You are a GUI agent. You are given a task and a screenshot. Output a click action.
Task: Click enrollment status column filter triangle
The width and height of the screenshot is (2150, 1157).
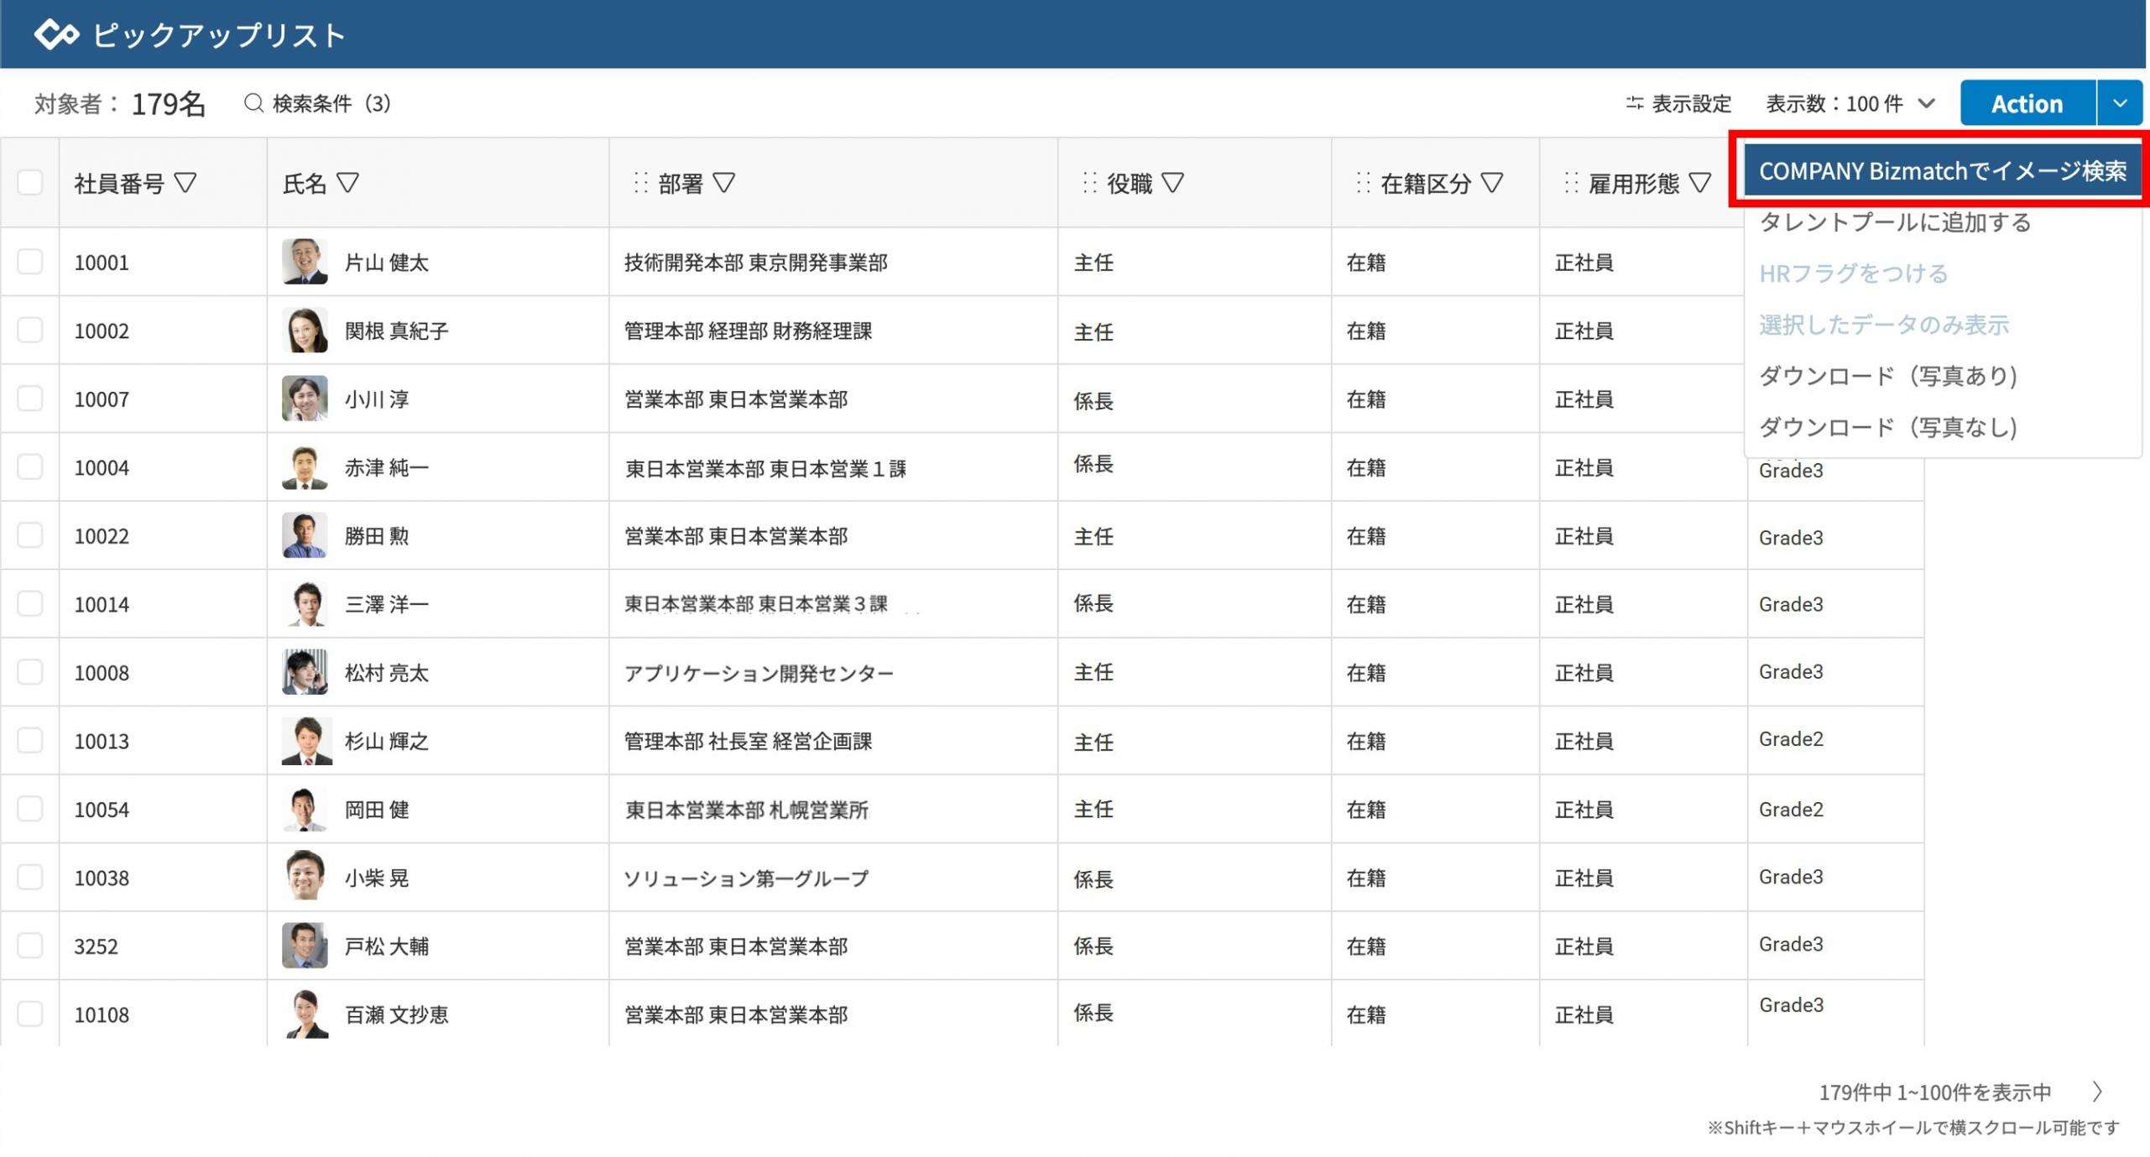(1491, 183)
